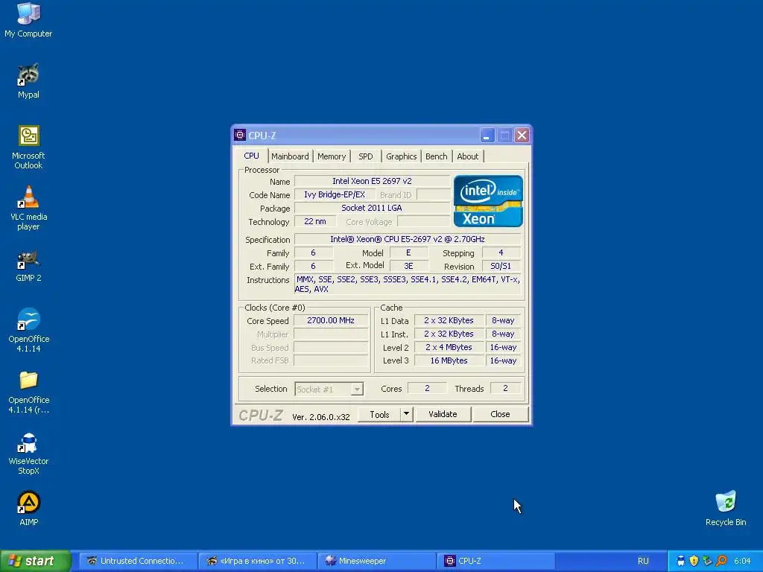763x572 pixels.
Task: Open the Windows start menu
Action: point(35,561)
